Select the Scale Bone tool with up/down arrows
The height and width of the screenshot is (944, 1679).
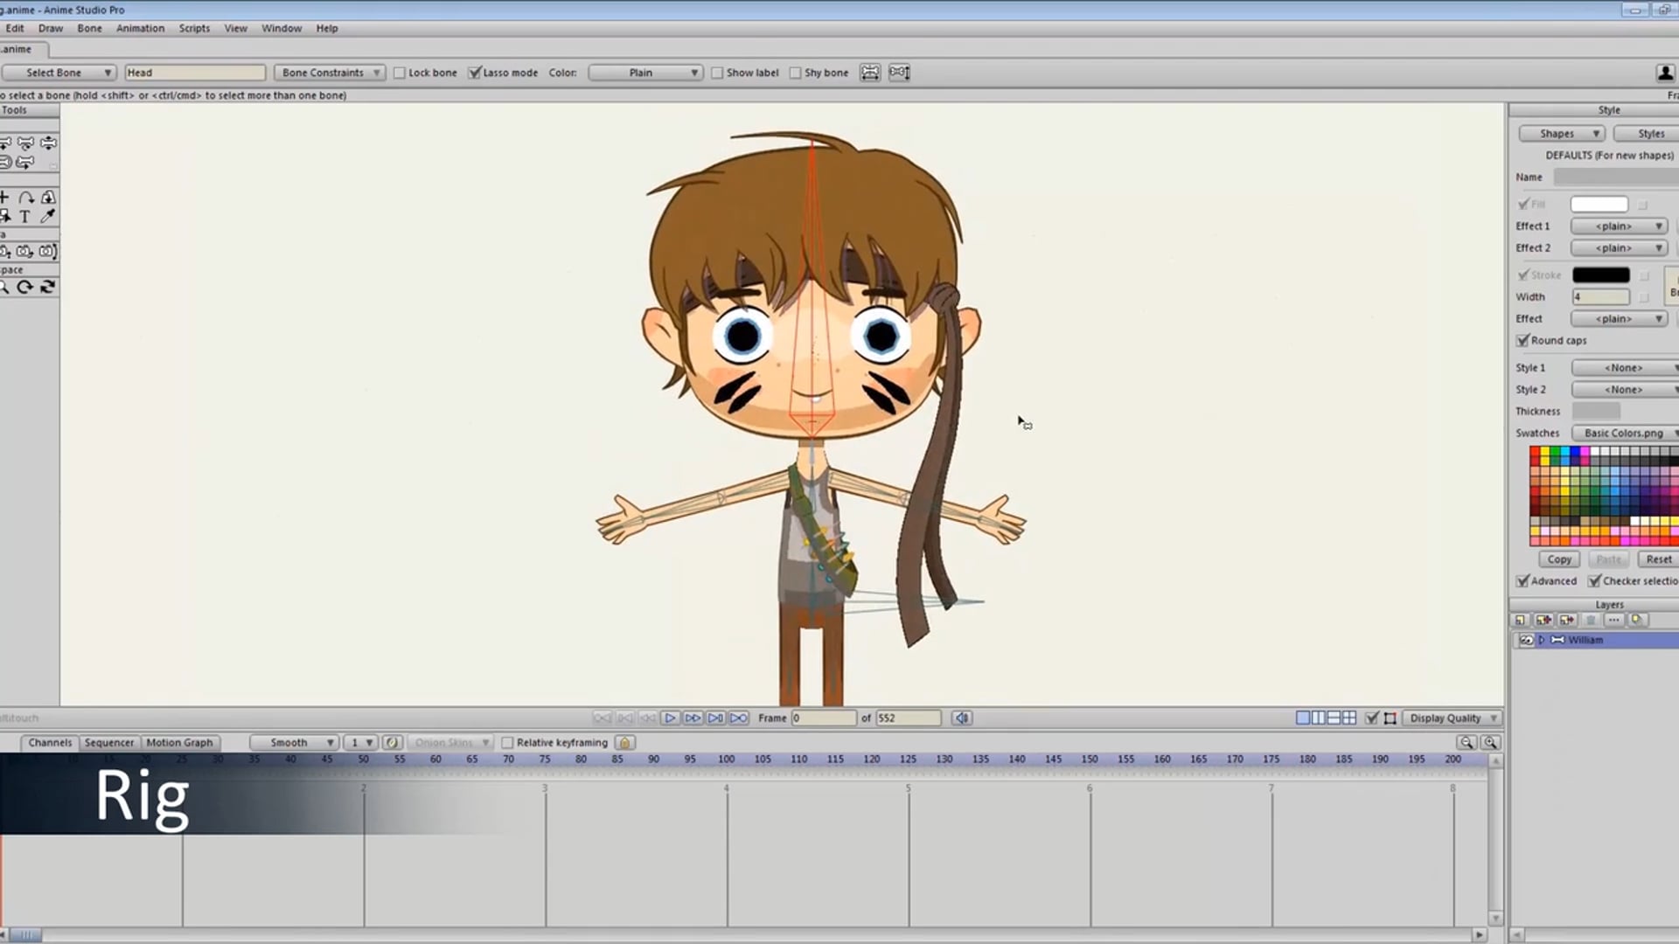point(48,142)
